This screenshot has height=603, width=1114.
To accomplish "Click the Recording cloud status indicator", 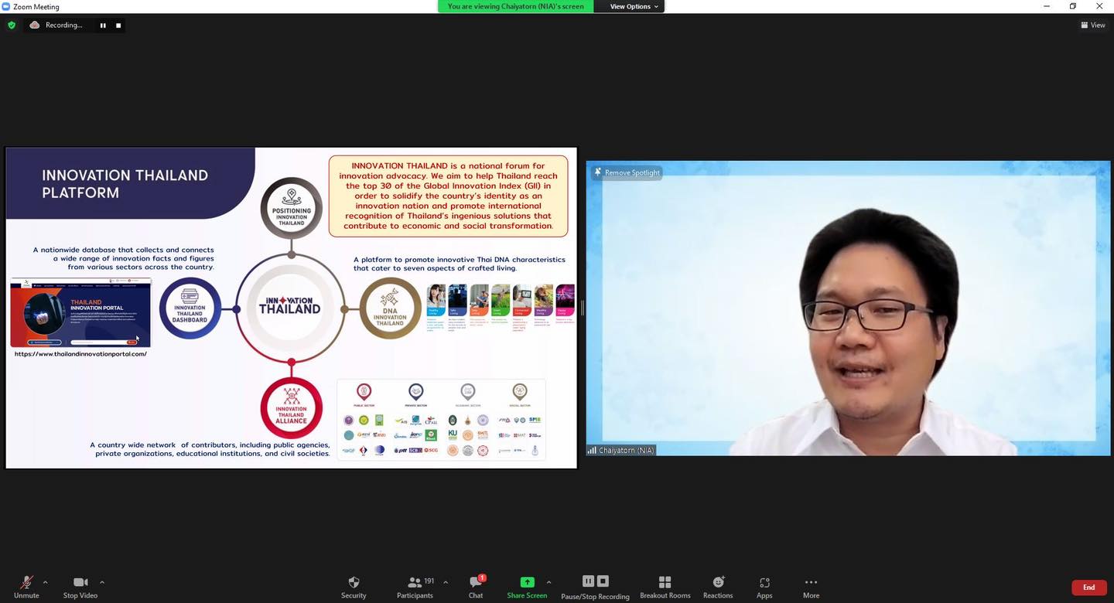I will point(56,26).
